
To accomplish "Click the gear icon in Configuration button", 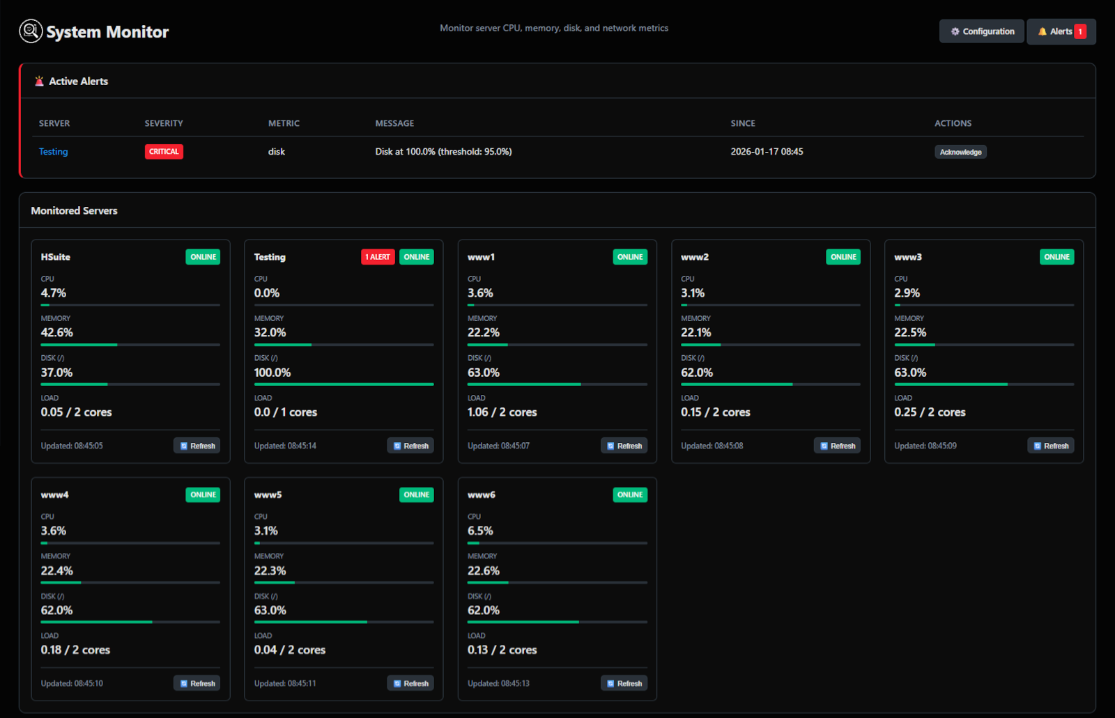I will click(x=955, y=31).
